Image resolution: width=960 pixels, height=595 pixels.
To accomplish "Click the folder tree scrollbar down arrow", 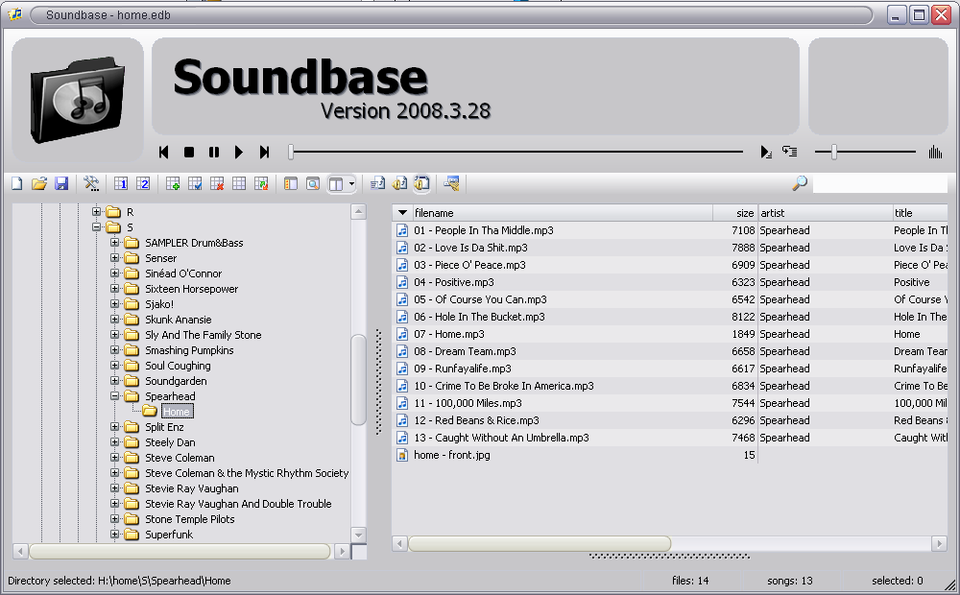I will tap(359, 535).
